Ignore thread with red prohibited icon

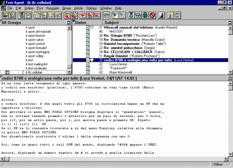click(x=152, y=15)
